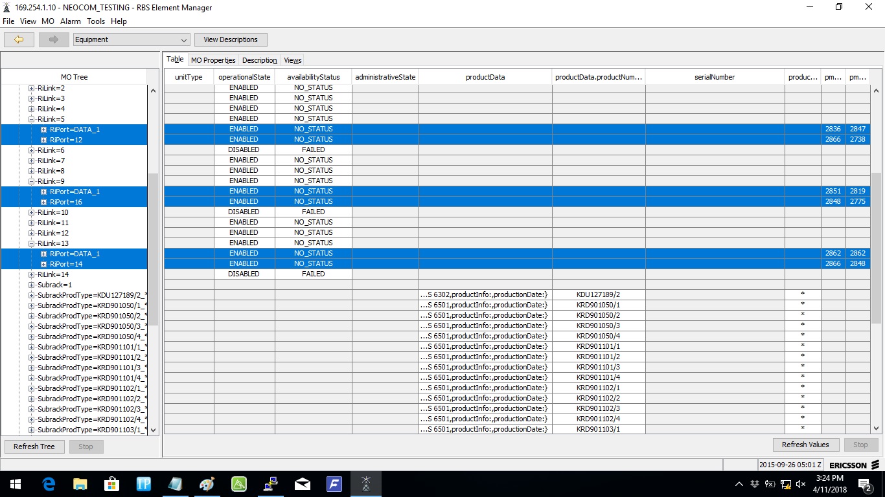The image size is (885, 497).
Task: Open the Windows Start menu
Action: point(15,484)
